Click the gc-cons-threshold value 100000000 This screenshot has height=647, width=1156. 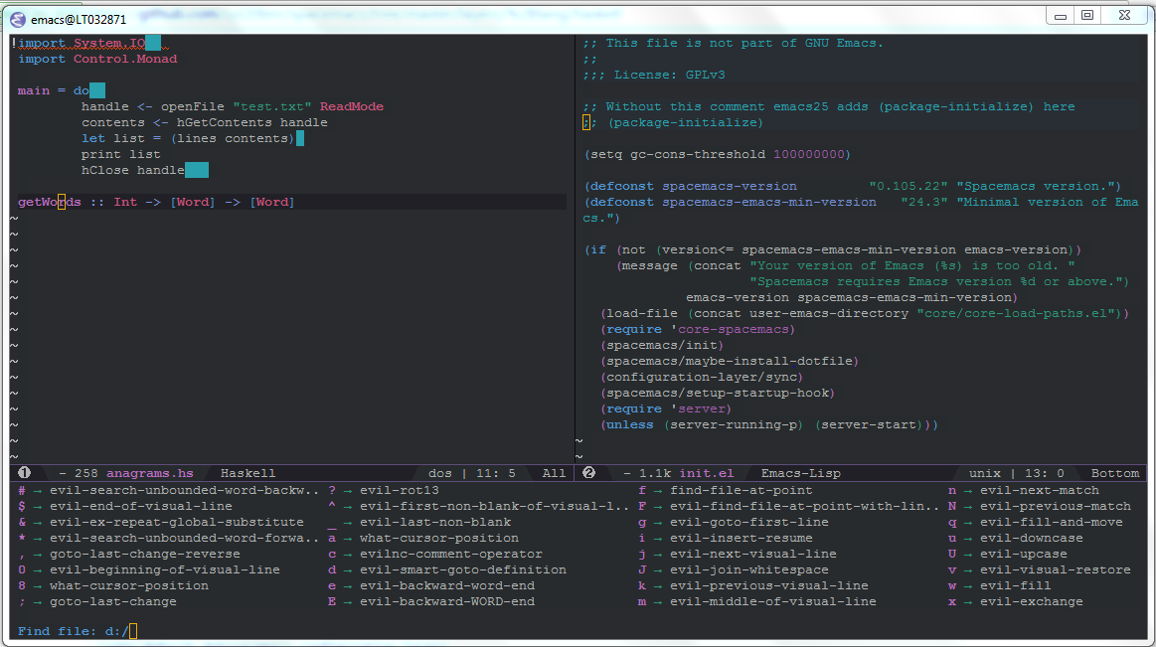click(x=808, y=154)
